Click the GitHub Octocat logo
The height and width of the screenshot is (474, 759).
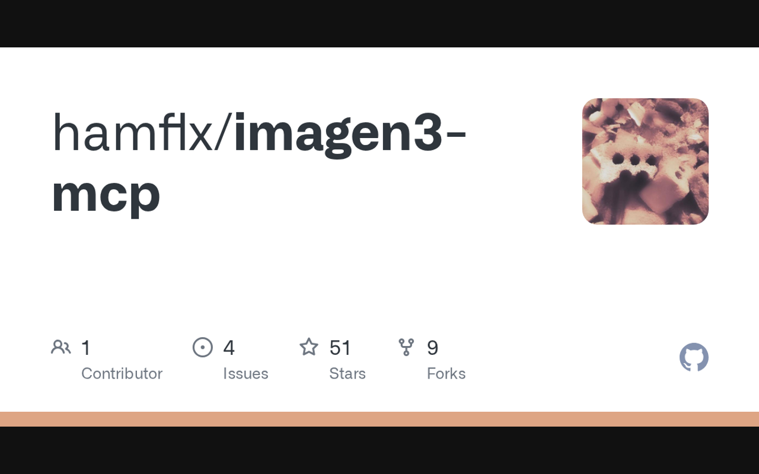(694, 357)
